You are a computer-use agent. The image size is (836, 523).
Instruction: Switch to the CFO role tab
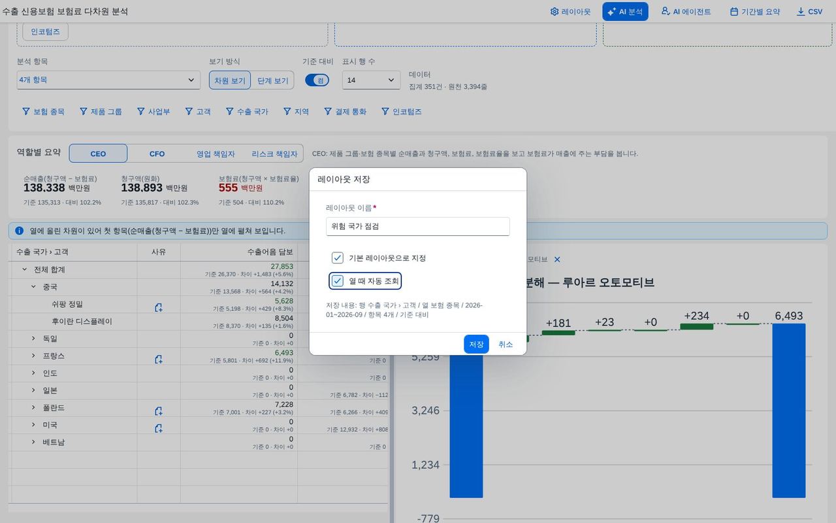[x=157, y=154]
